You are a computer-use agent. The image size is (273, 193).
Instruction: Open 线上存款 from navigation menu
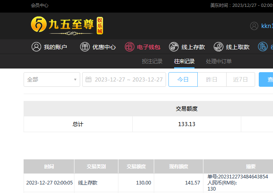point(192,47)
